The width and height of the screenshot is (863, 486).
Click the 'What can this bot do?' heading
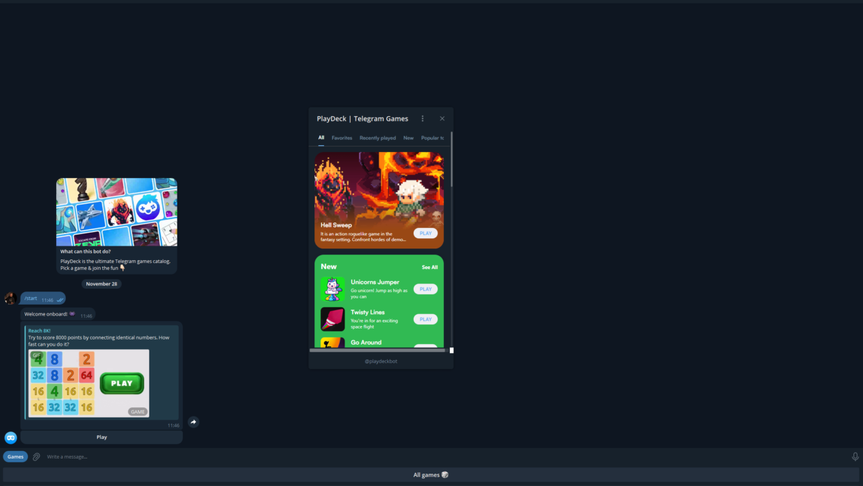86,252
